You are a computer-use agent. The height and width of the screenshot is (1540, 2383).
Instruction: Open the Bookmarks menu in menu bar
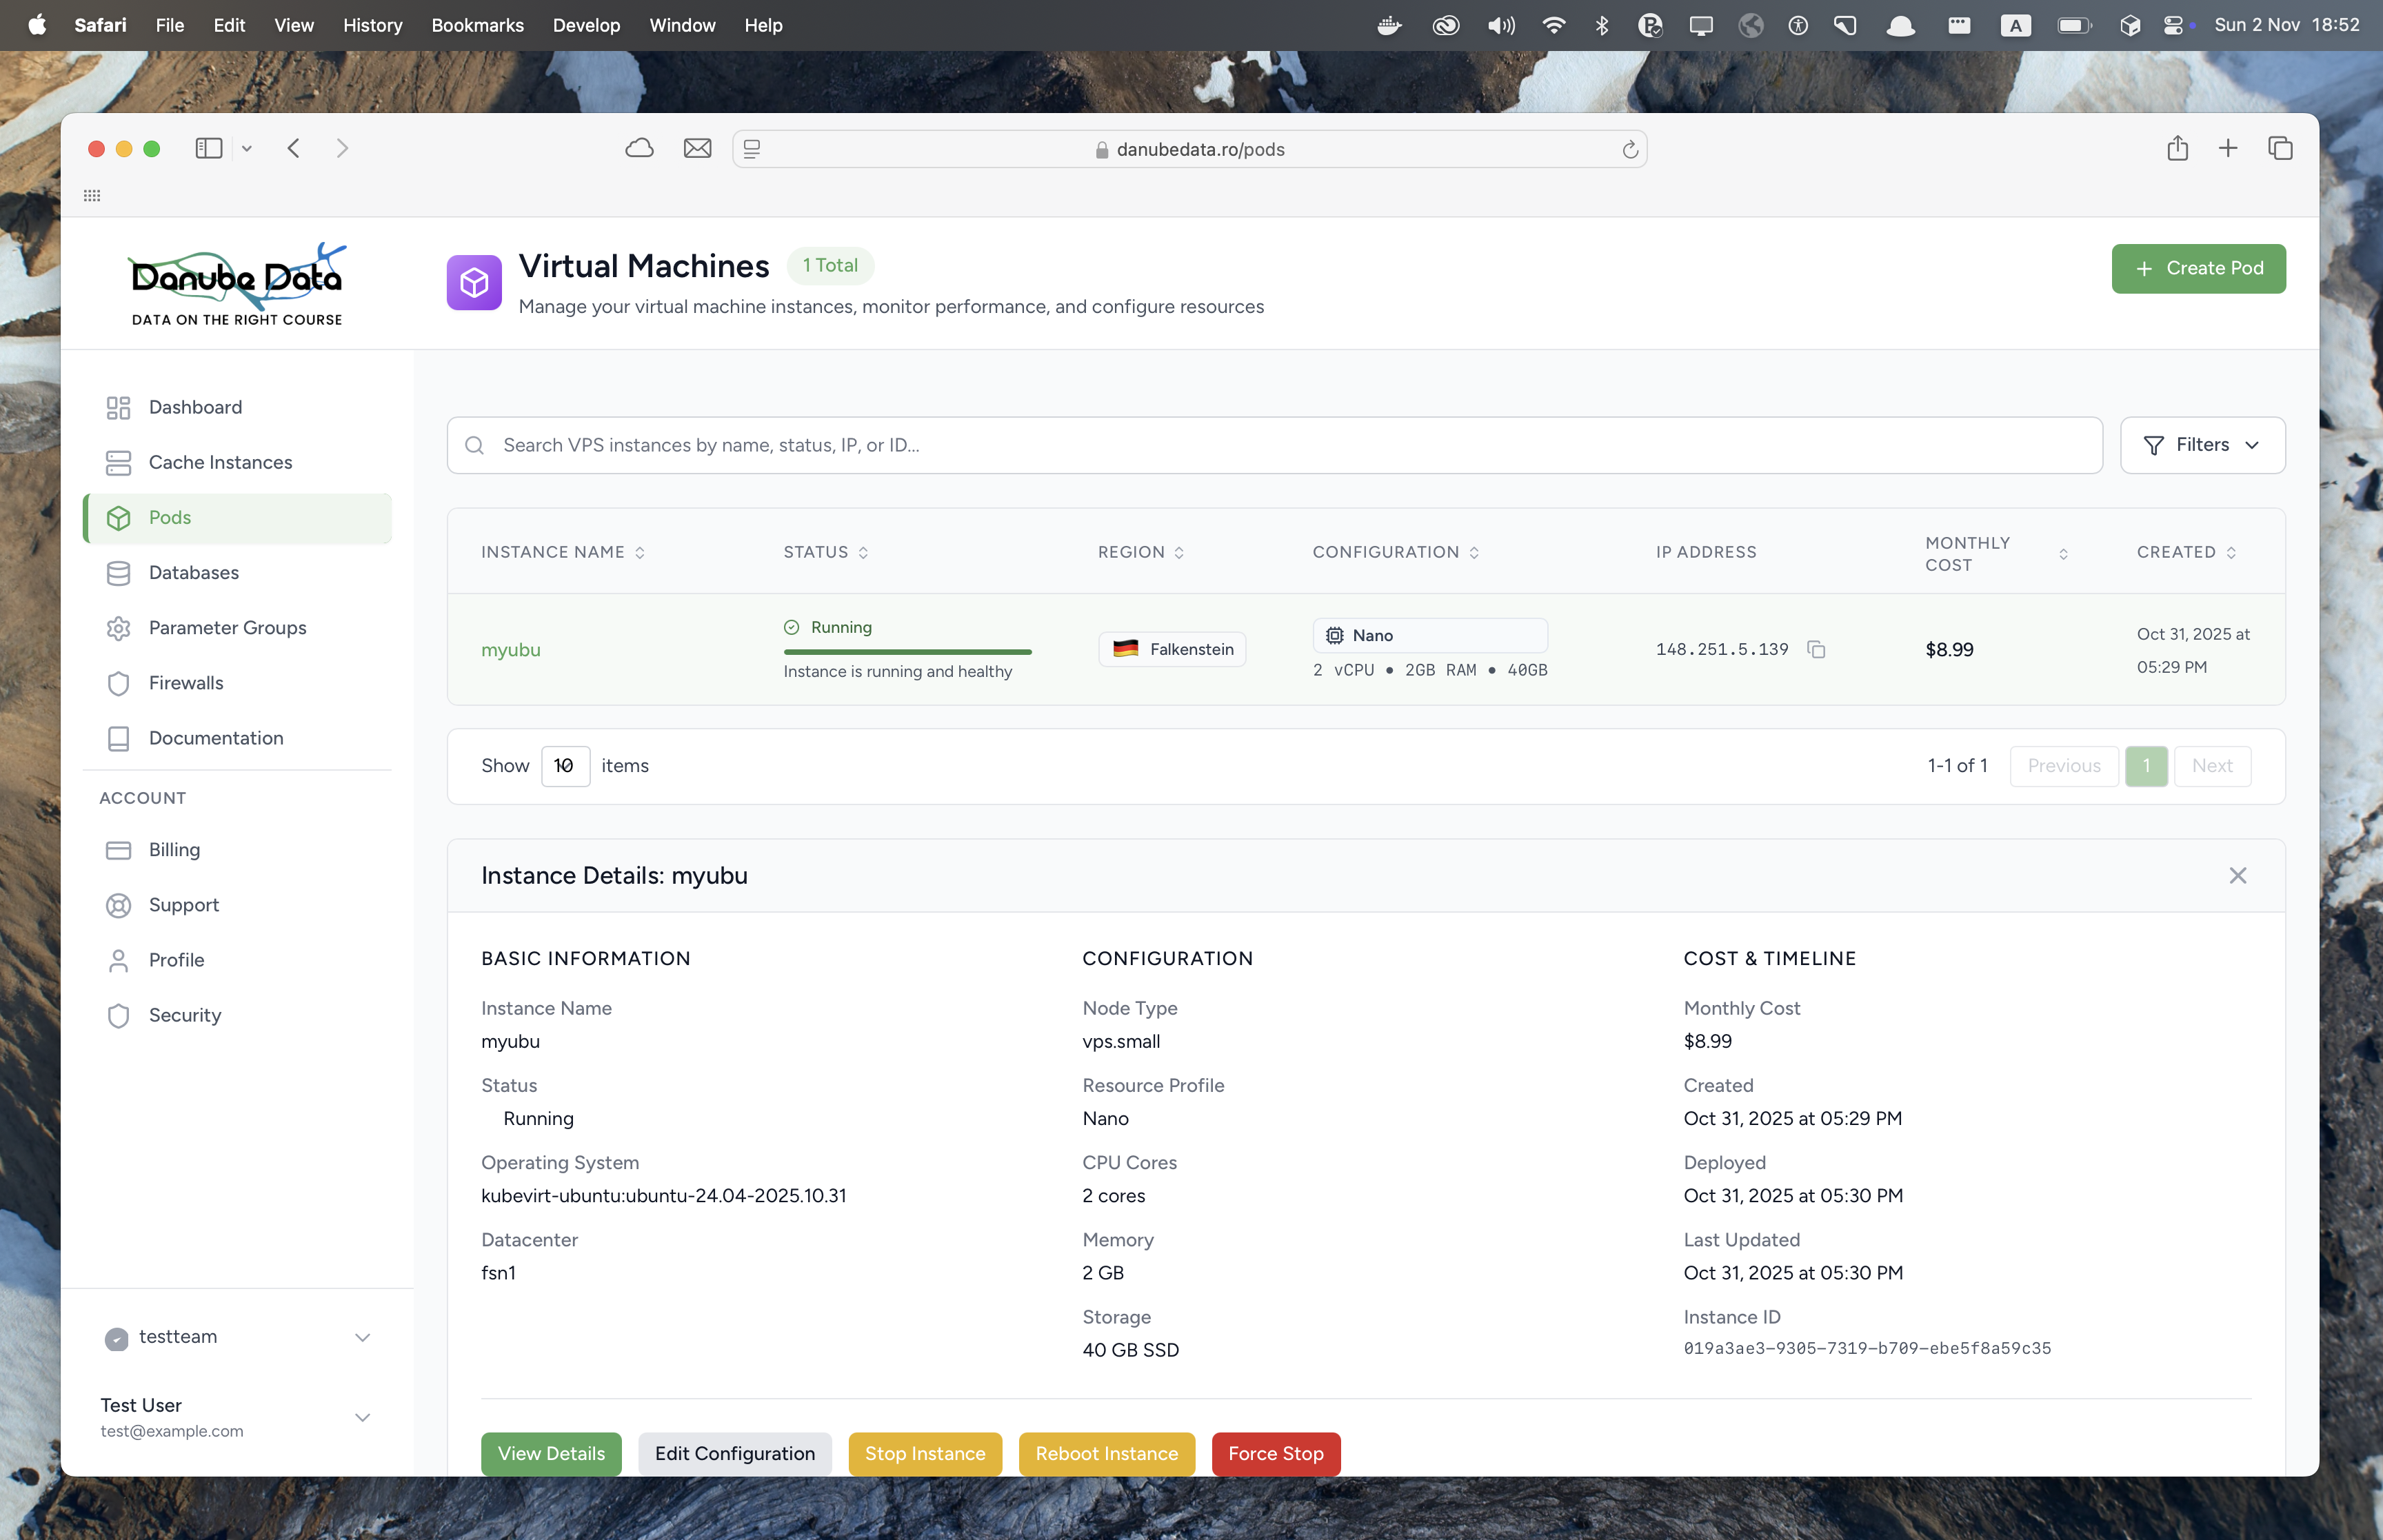click(477, 25)
